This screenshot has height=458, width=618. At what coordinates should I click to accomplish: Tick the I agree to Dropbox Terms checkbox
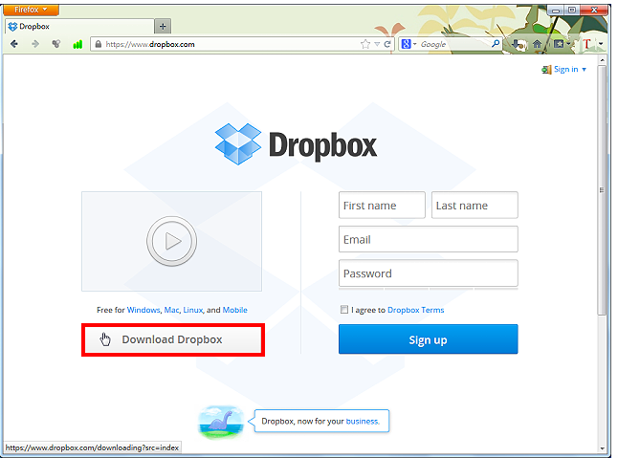coord(344,310)
